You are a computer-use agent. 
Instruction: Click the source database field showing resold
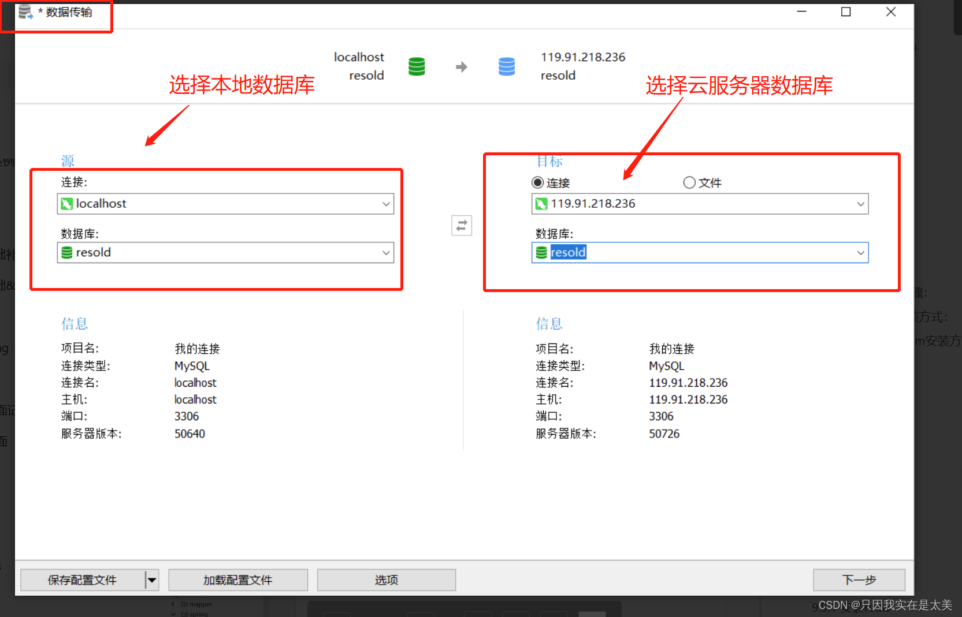(x=225, y=253)
